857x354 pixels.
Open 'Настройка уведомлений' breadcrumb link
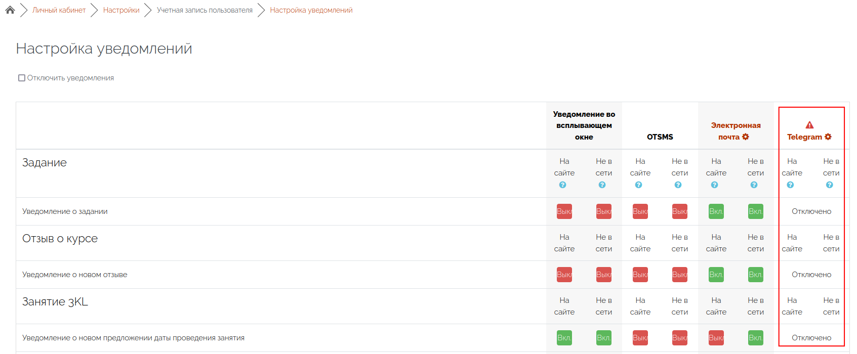[311, 10]
